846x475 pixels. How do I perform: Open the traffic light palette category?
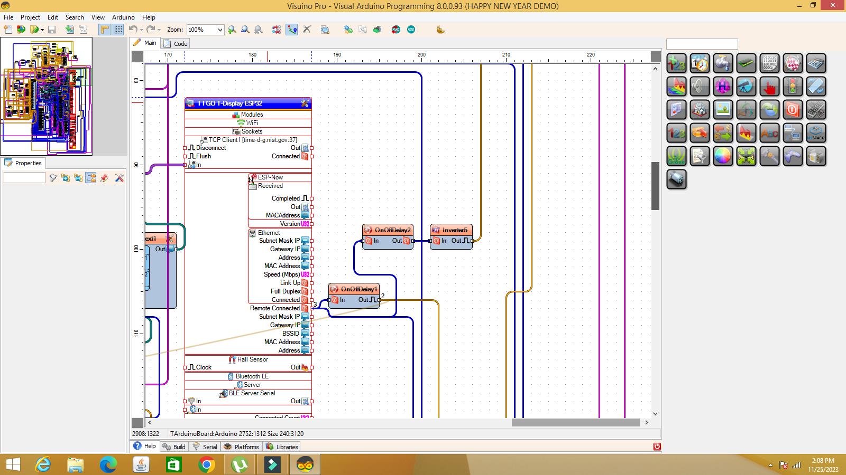[793, 87]
